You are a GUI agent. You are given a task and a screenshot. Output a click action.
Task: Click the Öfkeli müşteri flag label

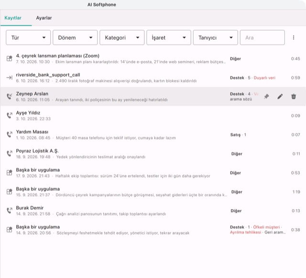click(x=266, y=227)
